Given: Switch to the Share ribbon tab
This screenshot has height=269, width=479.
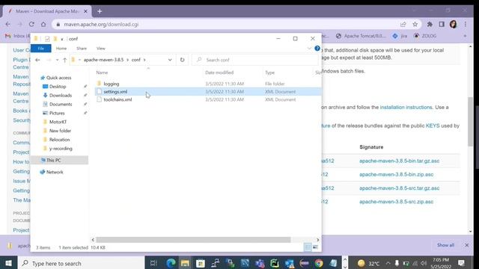Looking at the screenshot, I should (82, 48).
